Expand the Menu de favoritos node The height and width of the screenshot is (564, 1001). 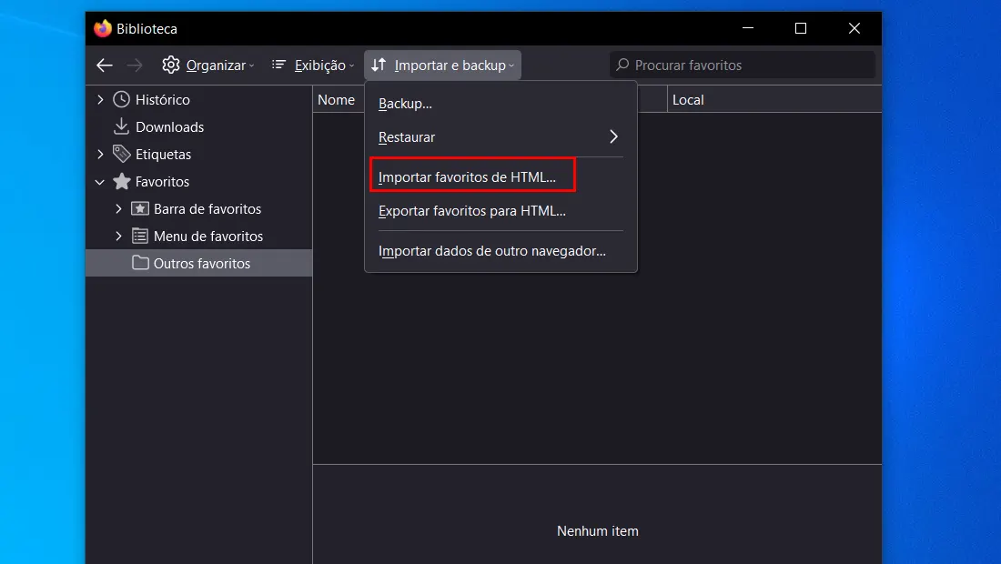[118, 237]
